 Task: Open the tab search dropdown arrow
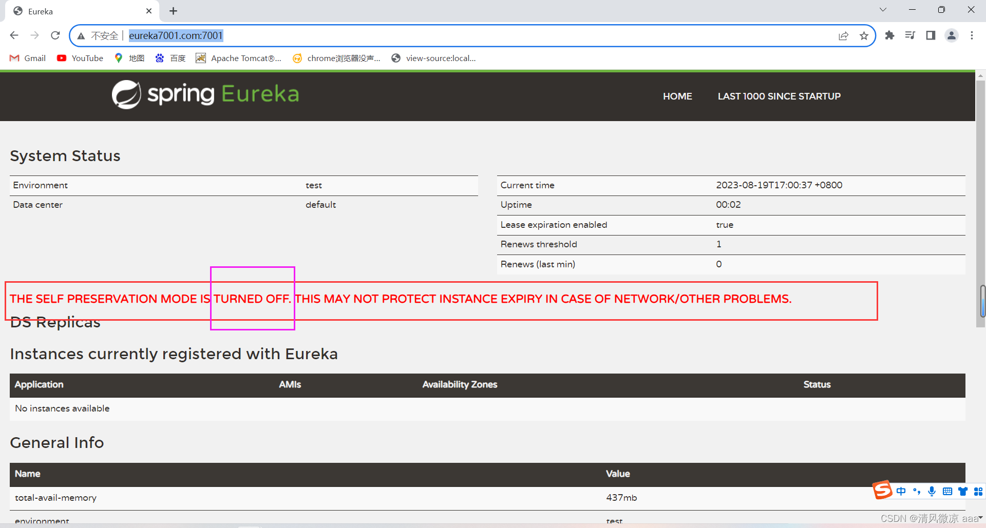pyautogui.click(x=883, y=10)
